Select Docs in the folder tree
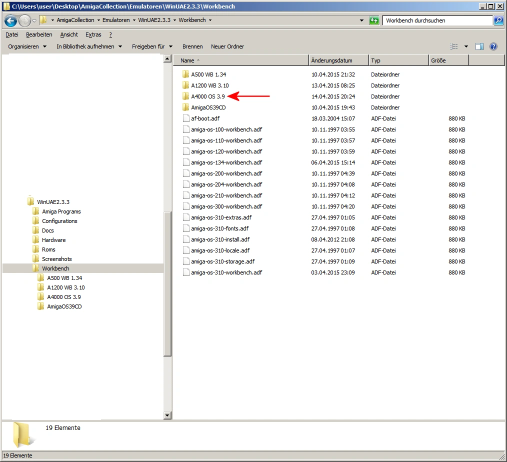The width and height of the screenshot is (507, 462). pos(47,230)
